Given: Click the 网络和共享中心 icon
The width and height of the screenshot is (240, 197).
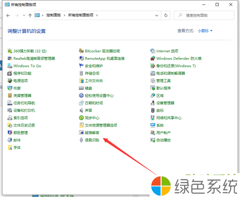Looking at the screenshot, I should pyautogui.click(x=153, y=118).
